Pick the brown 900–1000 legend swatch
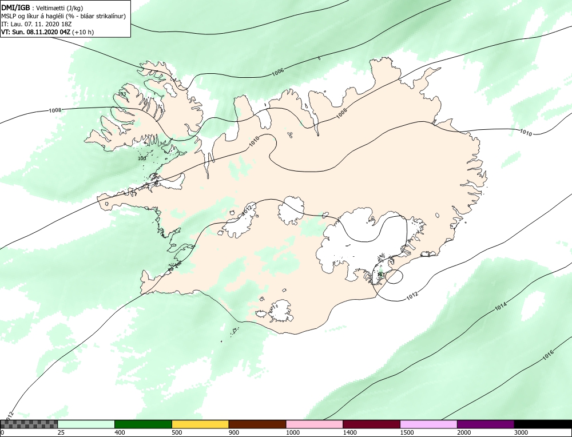The height and width of the screenshot is (437, 572). (257, 424)
